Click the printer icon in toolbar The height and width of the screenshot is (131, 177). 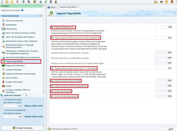pos(41,2)
